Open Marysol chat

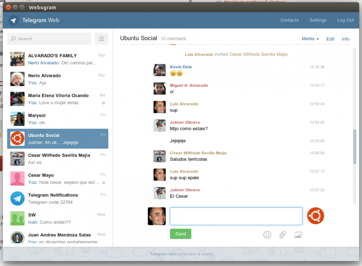click(x=58, y=119)
